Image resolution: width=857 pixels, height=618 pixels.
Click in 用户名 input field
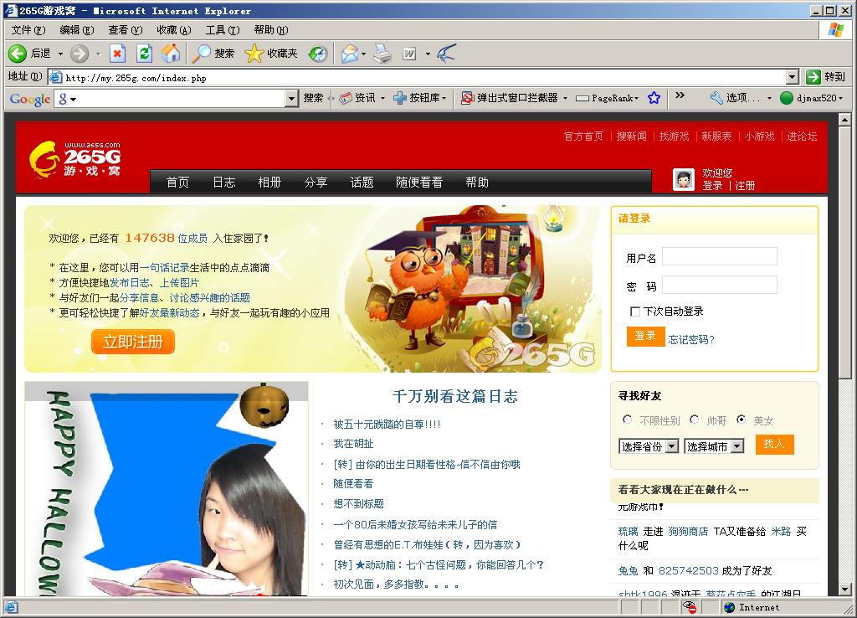click(719, 256)
